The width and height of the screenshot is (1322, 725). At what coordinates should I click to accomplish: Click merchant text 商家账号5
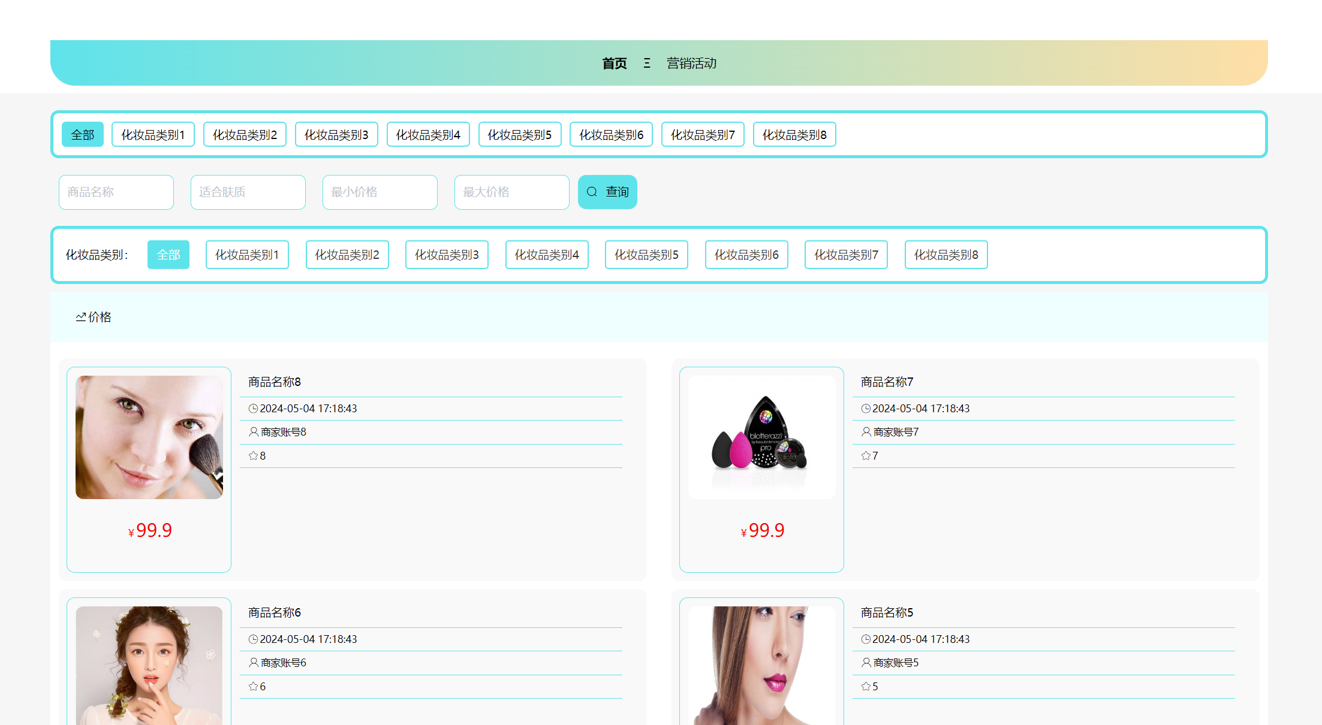(x=896, y=663)
